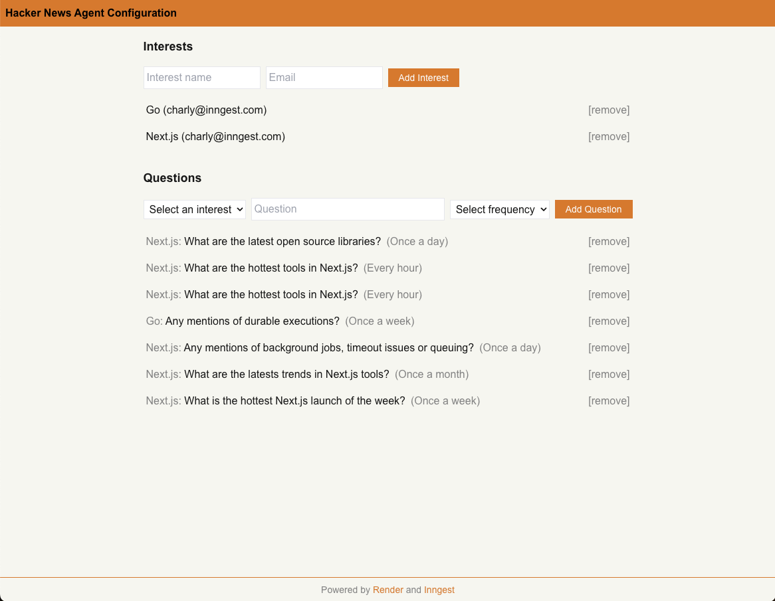The height and width of the screenshot is (601, 775).
Task: Click the Hacker News Agent Configuration title
Action: 91,13
